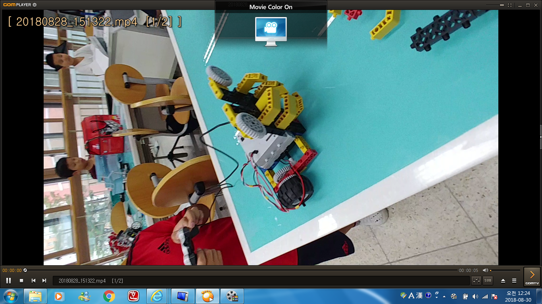The width and height of the screenshot is (542, 304).
Task: Open the SUB subtitle settings
Action: (x=488, y=281)
